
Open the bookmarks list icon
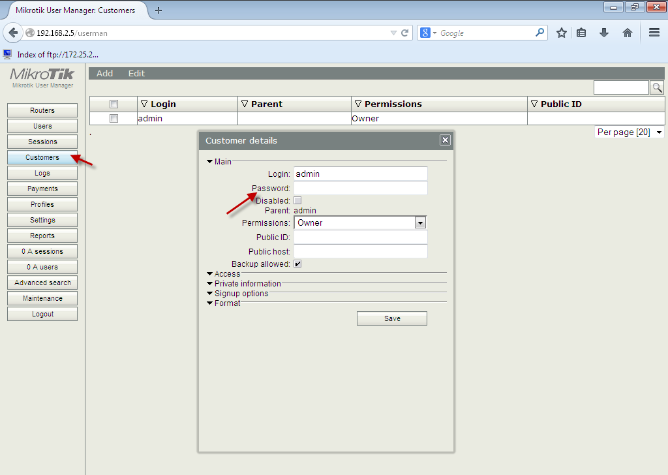click(x=581, y=33)
